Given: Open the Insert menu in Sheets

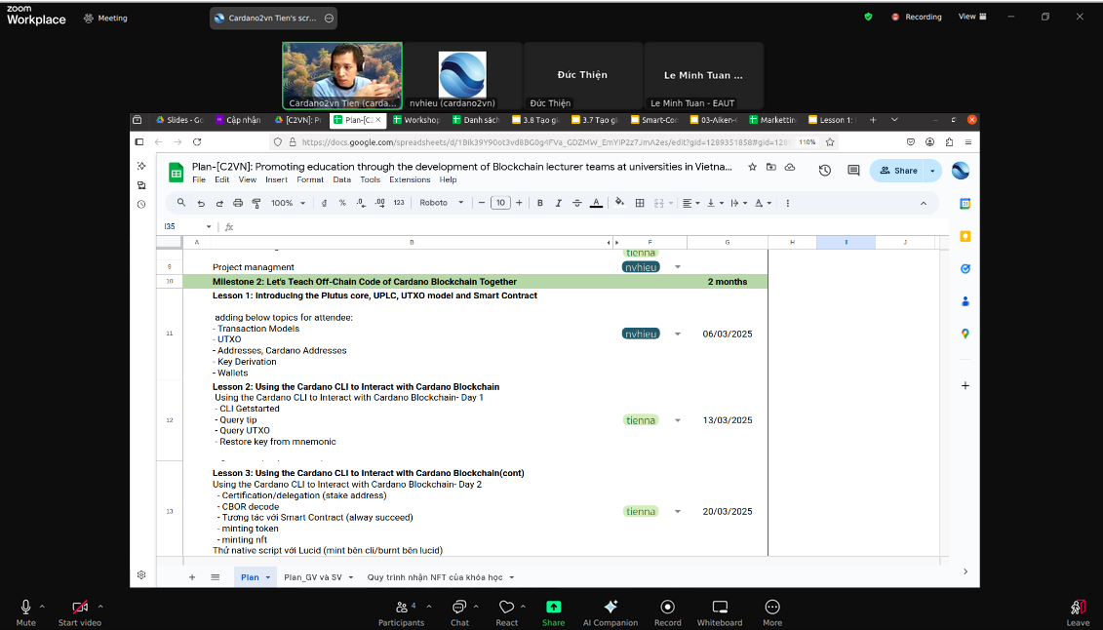Looking at the screenshot, I should (276, 180).
